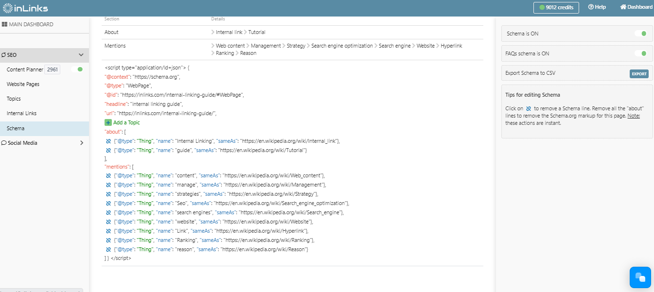Expand the Social Media sidebar section

click(x=81, y=143)
